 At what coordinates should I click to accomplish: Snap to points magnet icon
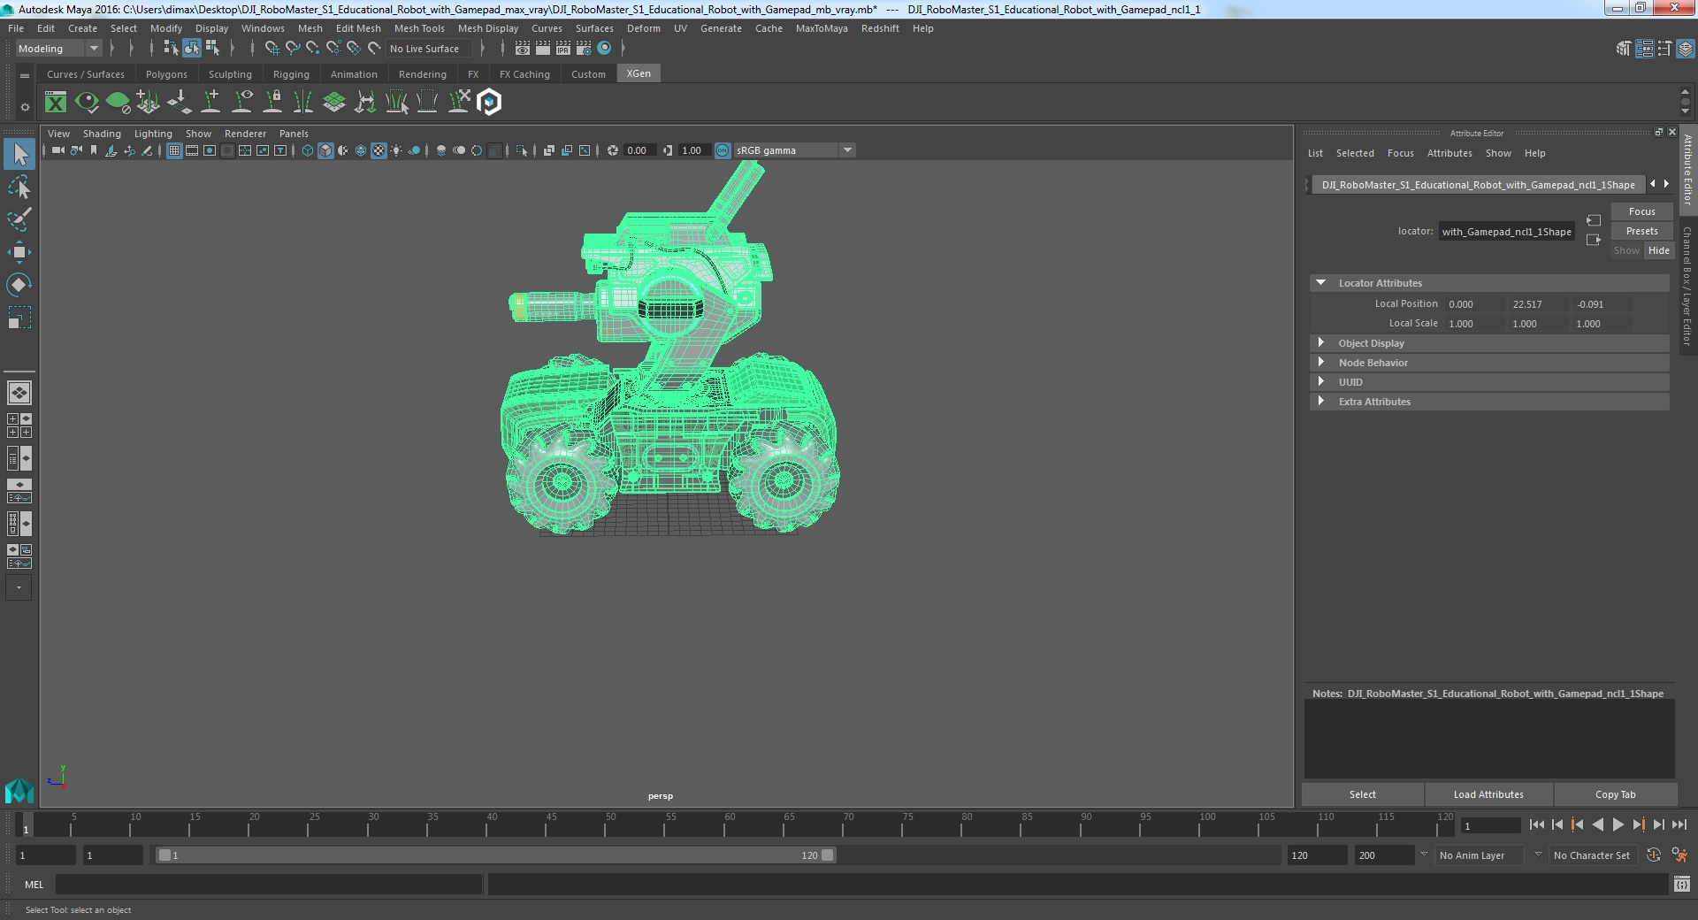click(313, 49)
